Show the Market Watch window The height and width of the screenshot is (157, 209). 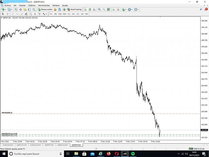coord(16,9)
